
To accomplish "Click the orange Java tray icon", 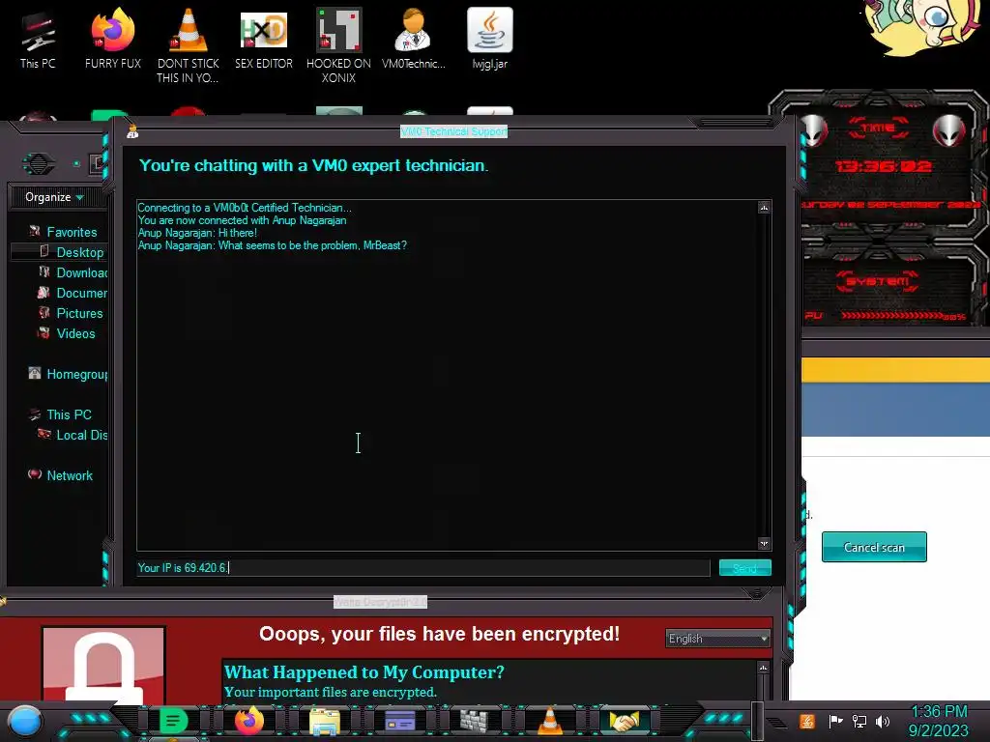I will (x=806, y=721).
